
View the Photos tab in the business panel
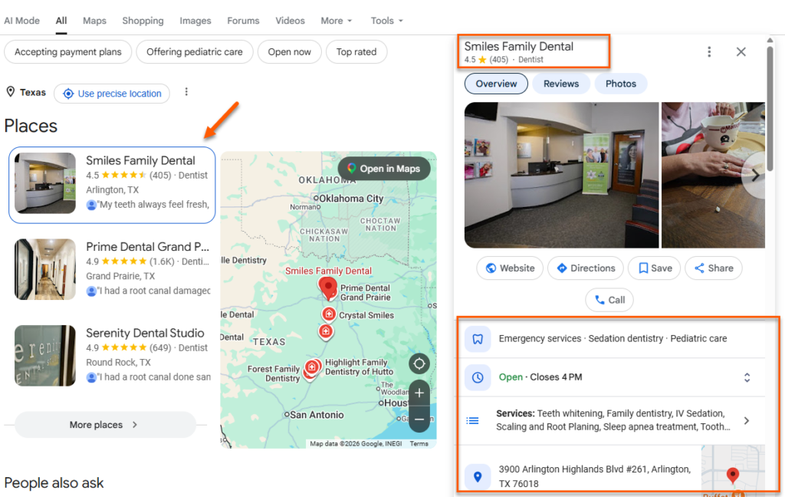click(x=621, y=84)
